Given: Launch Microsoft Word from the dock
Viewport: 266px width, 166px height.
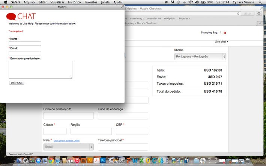Looking at the screenshot, I should [135, 160].
